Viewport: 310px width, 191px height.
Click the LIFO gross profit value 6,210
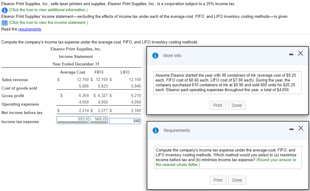coord(136,95)
